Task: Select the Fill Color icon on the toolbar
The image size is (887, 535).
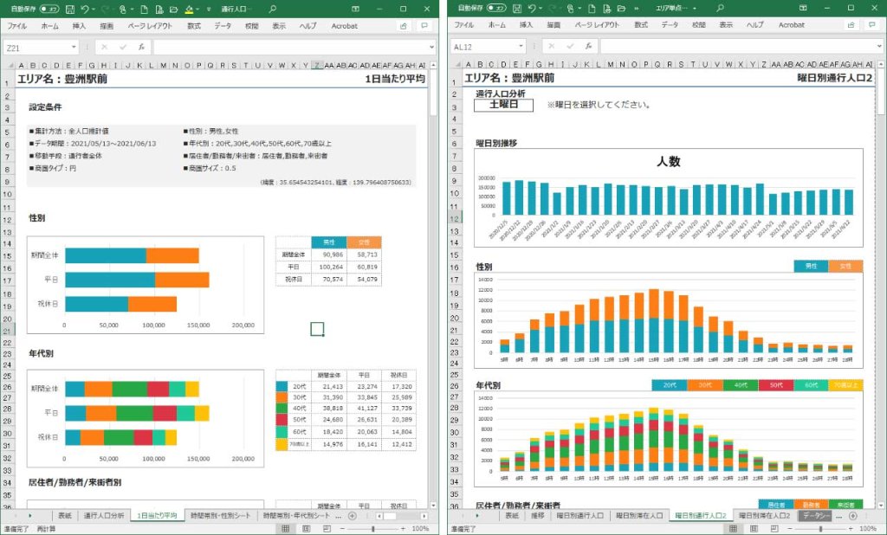Action: [189, 9]
